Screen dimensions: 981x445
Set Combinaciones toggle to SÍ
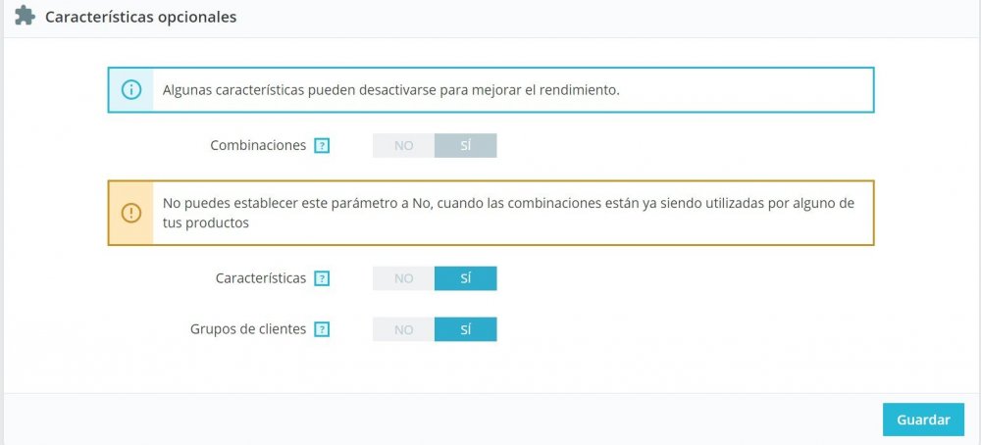click(x=466, y=146)
